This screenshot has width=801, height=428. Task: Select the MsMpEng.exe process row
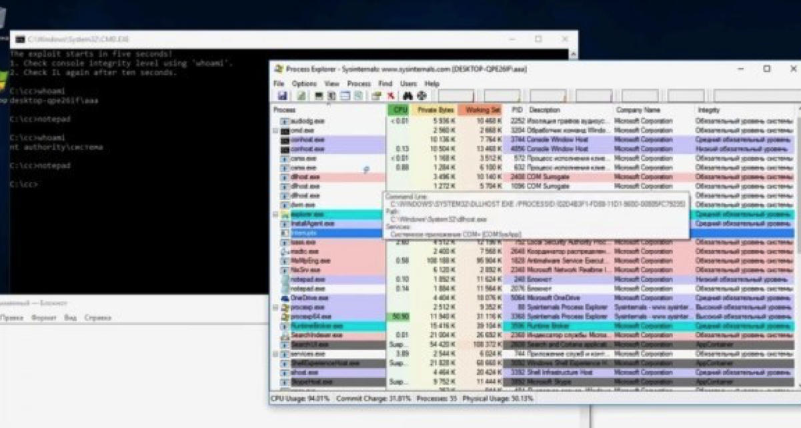(534, 261)
